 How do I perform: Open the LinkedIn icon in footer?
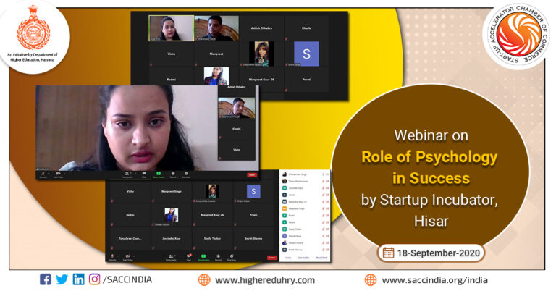pos(78,279)
